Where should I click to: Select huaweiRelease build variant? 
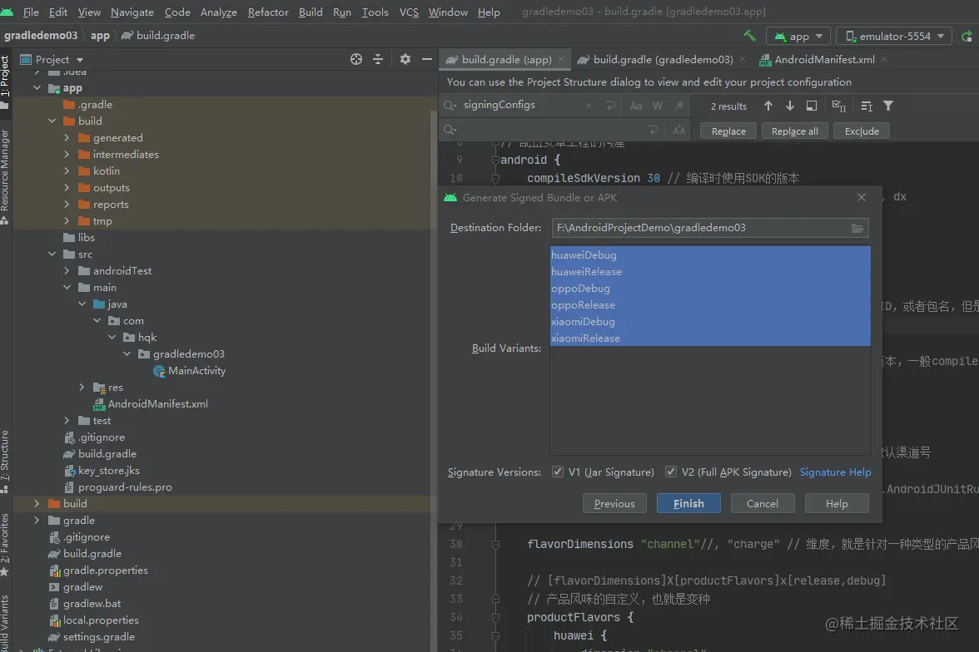(x=710, y=272)
